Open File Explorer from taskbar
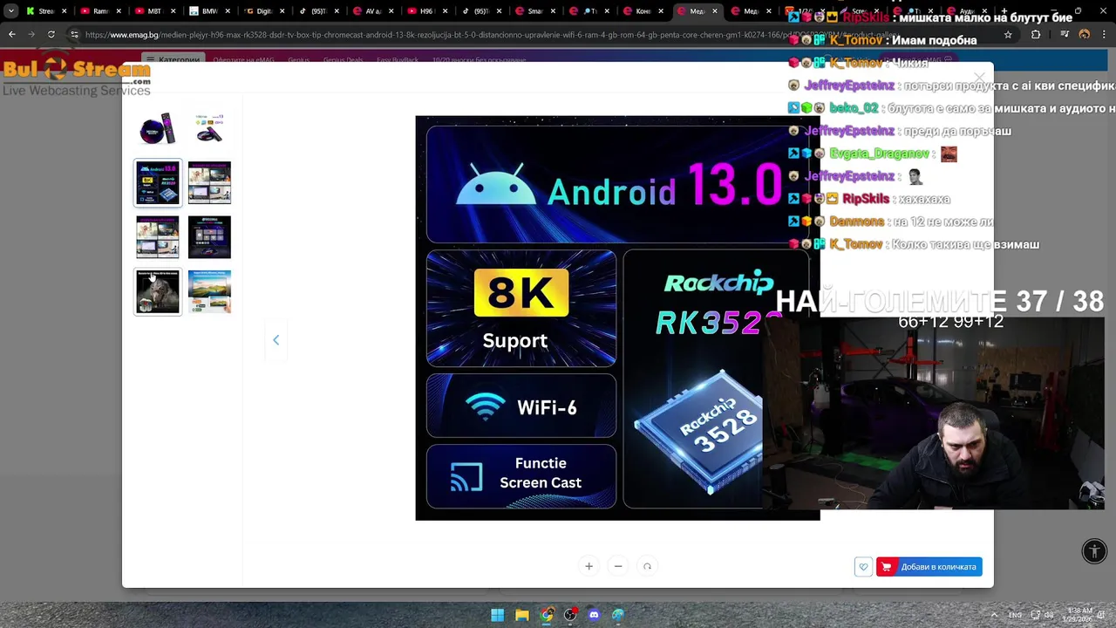Screen dimensions: 1116x628 tap(521, 615)
